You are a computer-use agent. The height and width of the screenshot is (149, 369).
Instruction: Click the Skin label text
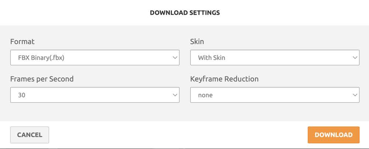coord(197,41)
